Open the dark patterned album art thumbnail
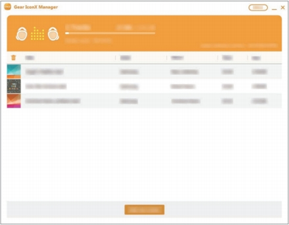This screenshot has height=225, width=289. [x=14, y=86]
